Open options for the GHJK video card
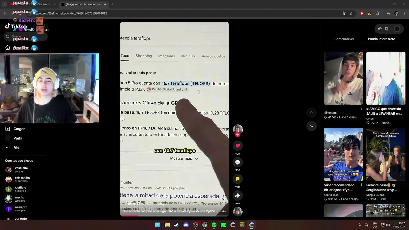This screenshot has height=230, width=409. click(404, 109)
